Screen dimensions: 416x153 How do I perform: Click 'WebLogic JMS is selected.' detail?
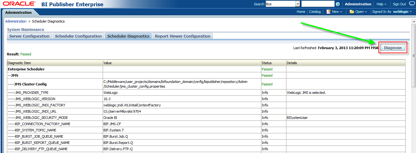(x=307, y=93)
